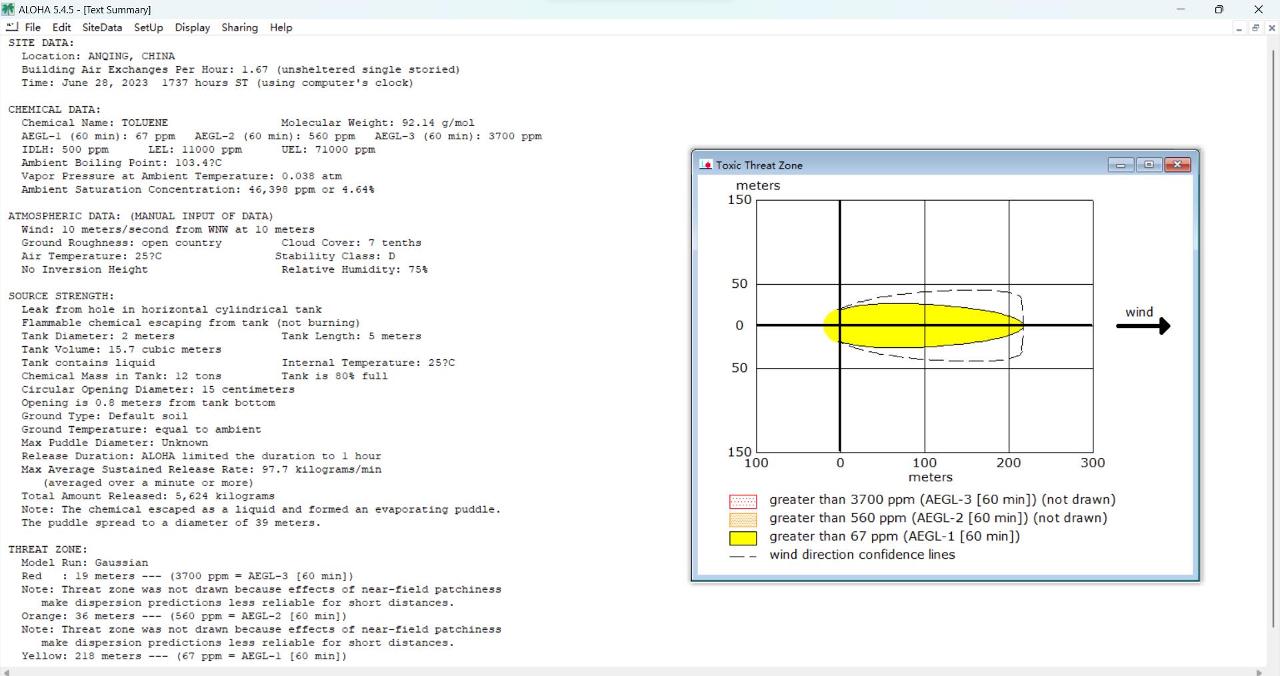Click the 'SITE DATA:' heading
This screenshot has height=676, width=1280.
tap(41, 43)
